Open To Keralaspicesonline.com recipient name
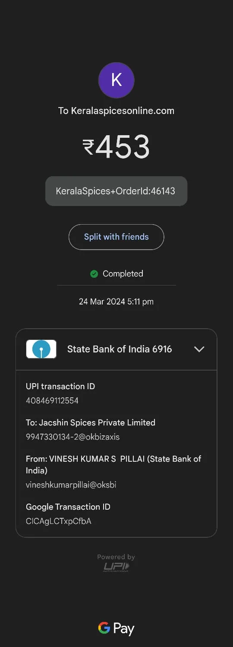This screenshot has height=647, width=233. click(116, 111)
